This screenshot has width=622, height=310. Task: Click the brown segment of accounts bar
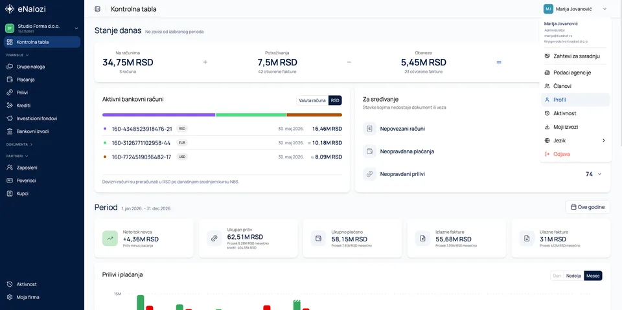(314, 115)
